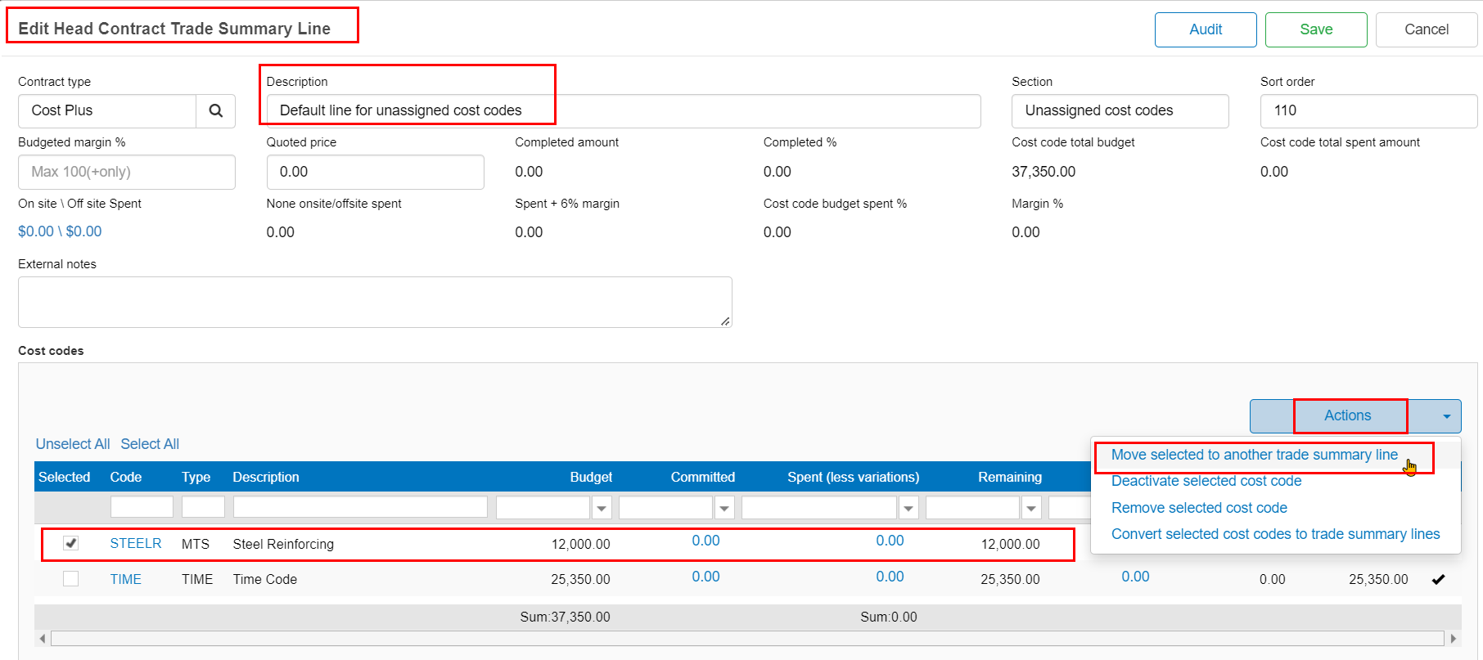Uncheck the STEELR cost code checkbox

tap(71, 543)
